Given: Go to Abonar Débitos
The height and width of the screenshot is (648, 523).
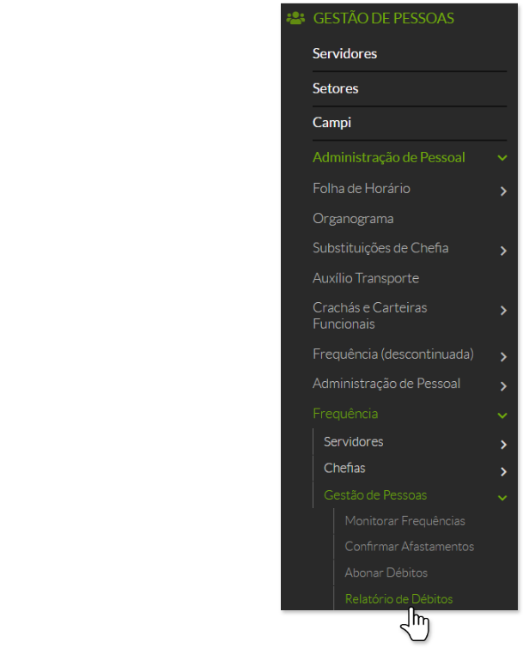Looking at the screenshot, I should [x=386, y=572].
